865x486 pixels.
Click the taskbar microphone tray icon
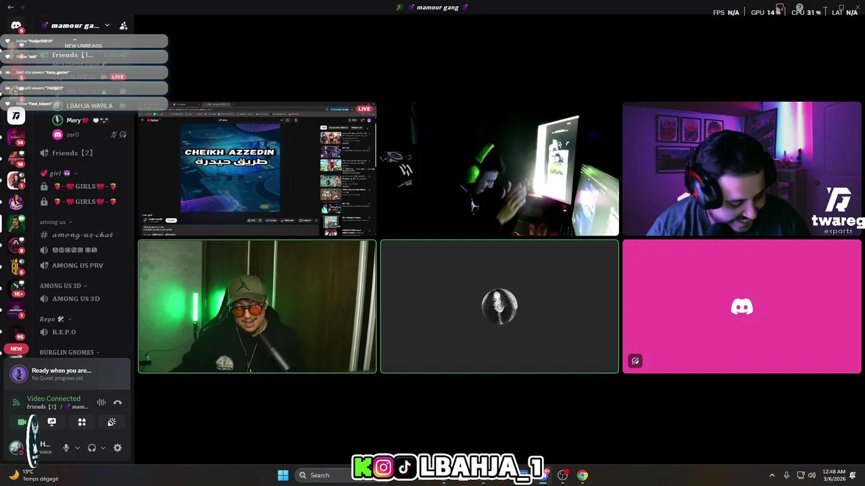coord(786,475)
